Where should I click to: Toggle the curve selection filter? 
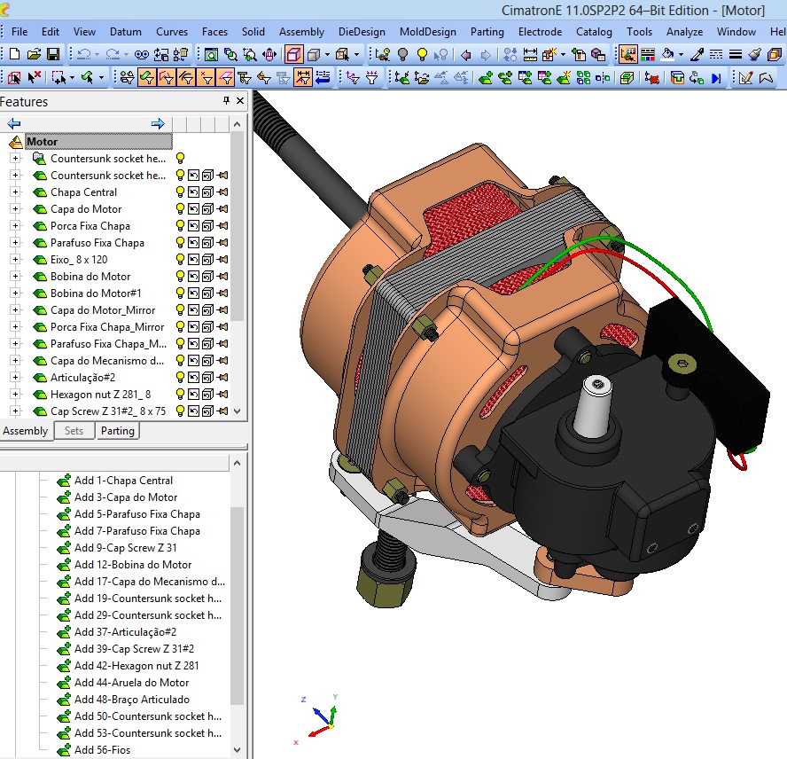click(186, 77)
